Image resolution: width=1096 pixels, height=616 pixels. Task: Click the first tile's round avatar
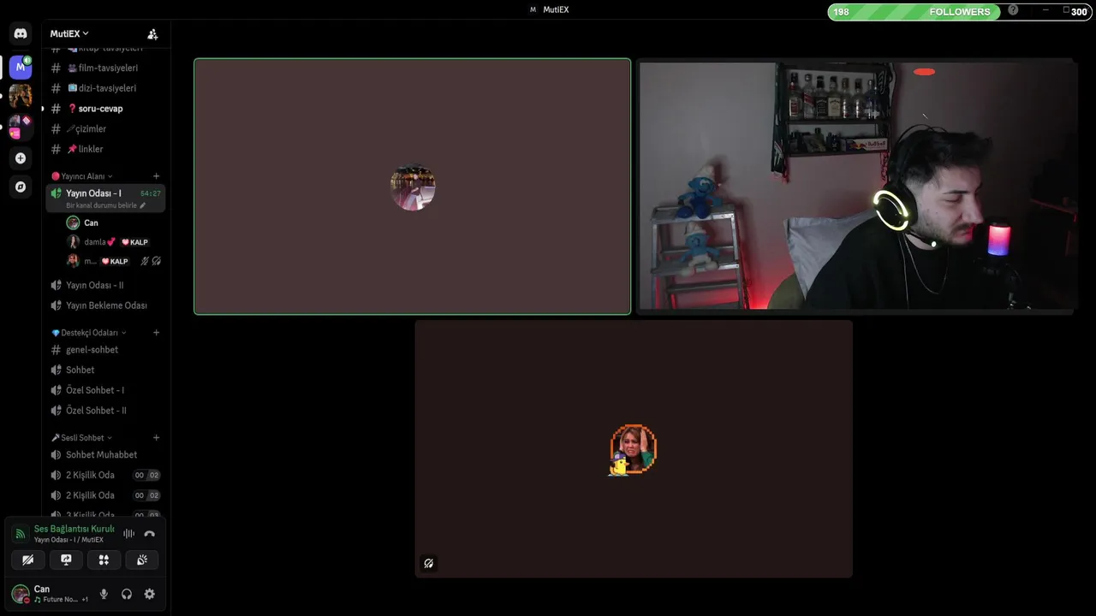(x=413, y=187)
